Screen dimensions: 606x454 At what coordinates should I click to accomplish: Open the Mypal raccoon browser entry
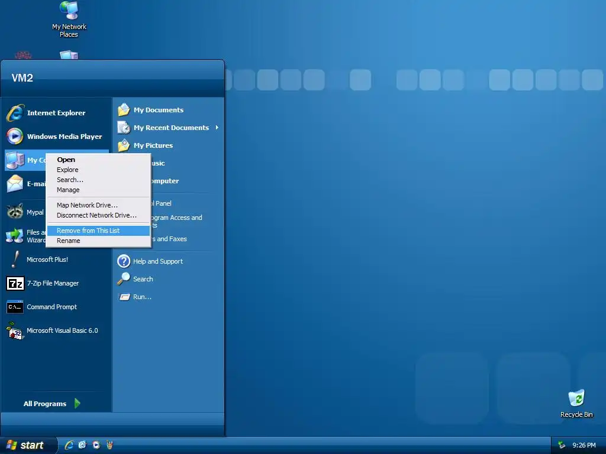(x=25, y=212)
